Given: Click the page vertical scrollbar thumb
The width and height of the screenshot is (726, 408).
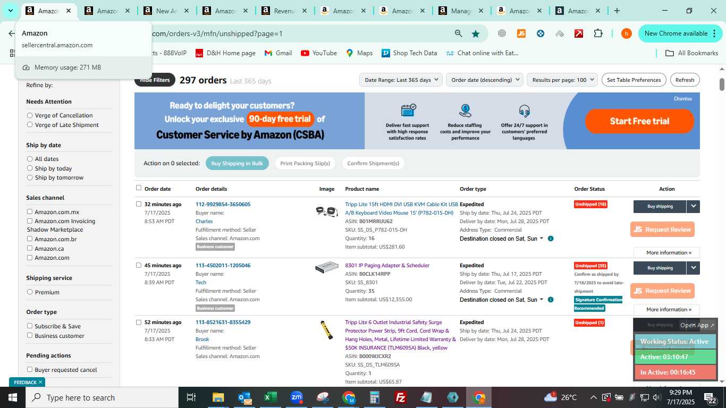Looking at the screenshot, I should [722, 84].
